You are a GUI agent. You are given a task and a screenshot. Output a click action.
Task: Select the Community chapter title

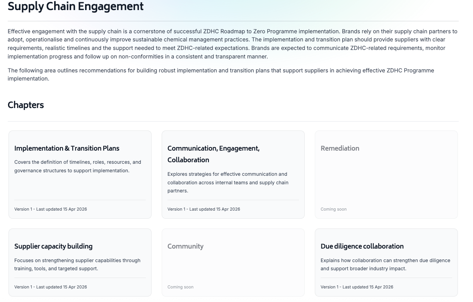185,247
